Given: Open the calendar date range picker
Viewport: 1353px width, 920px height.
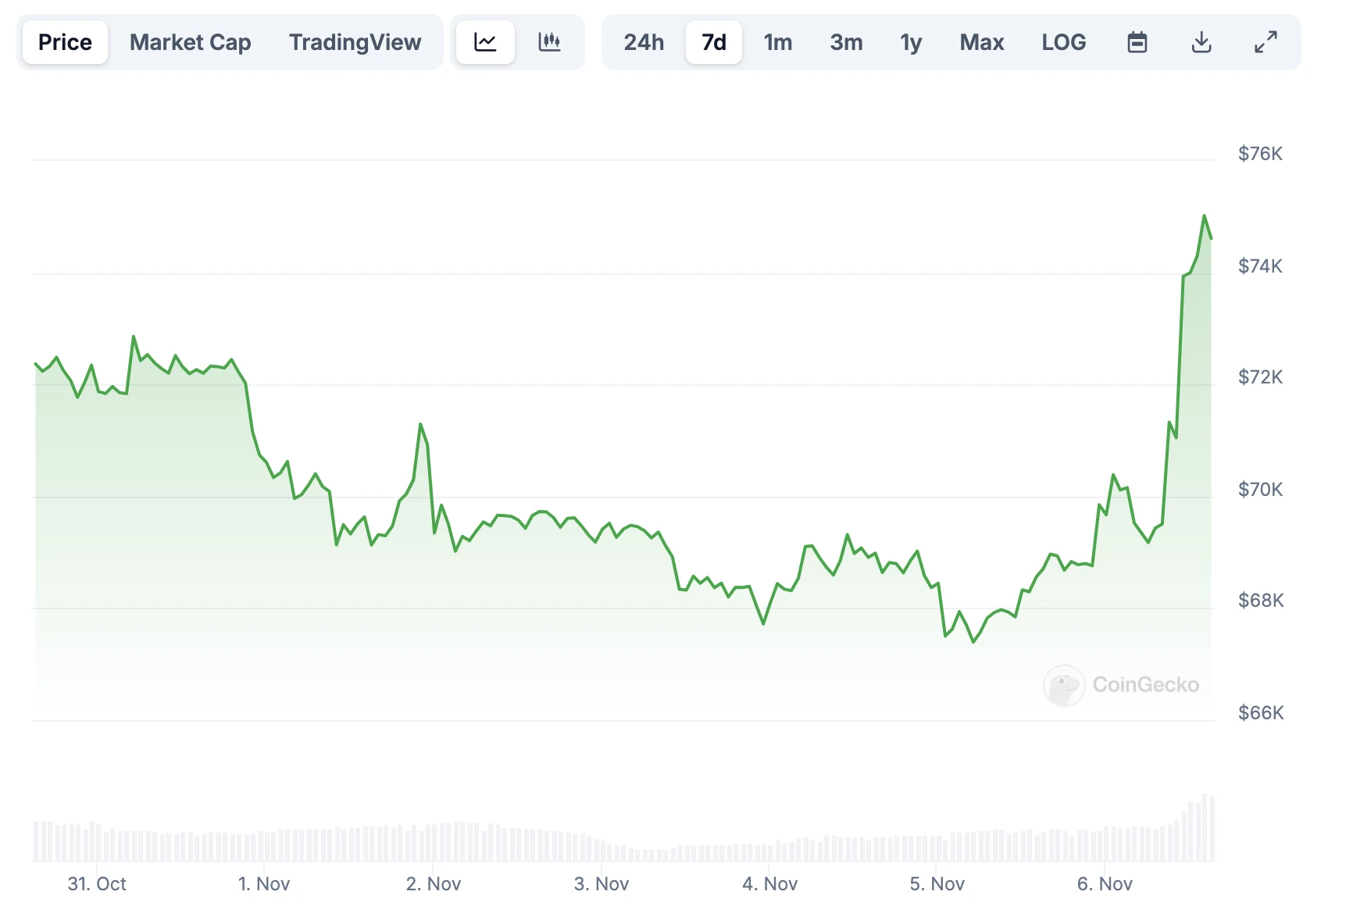Looking at the screenshot, I should 1137,42.
